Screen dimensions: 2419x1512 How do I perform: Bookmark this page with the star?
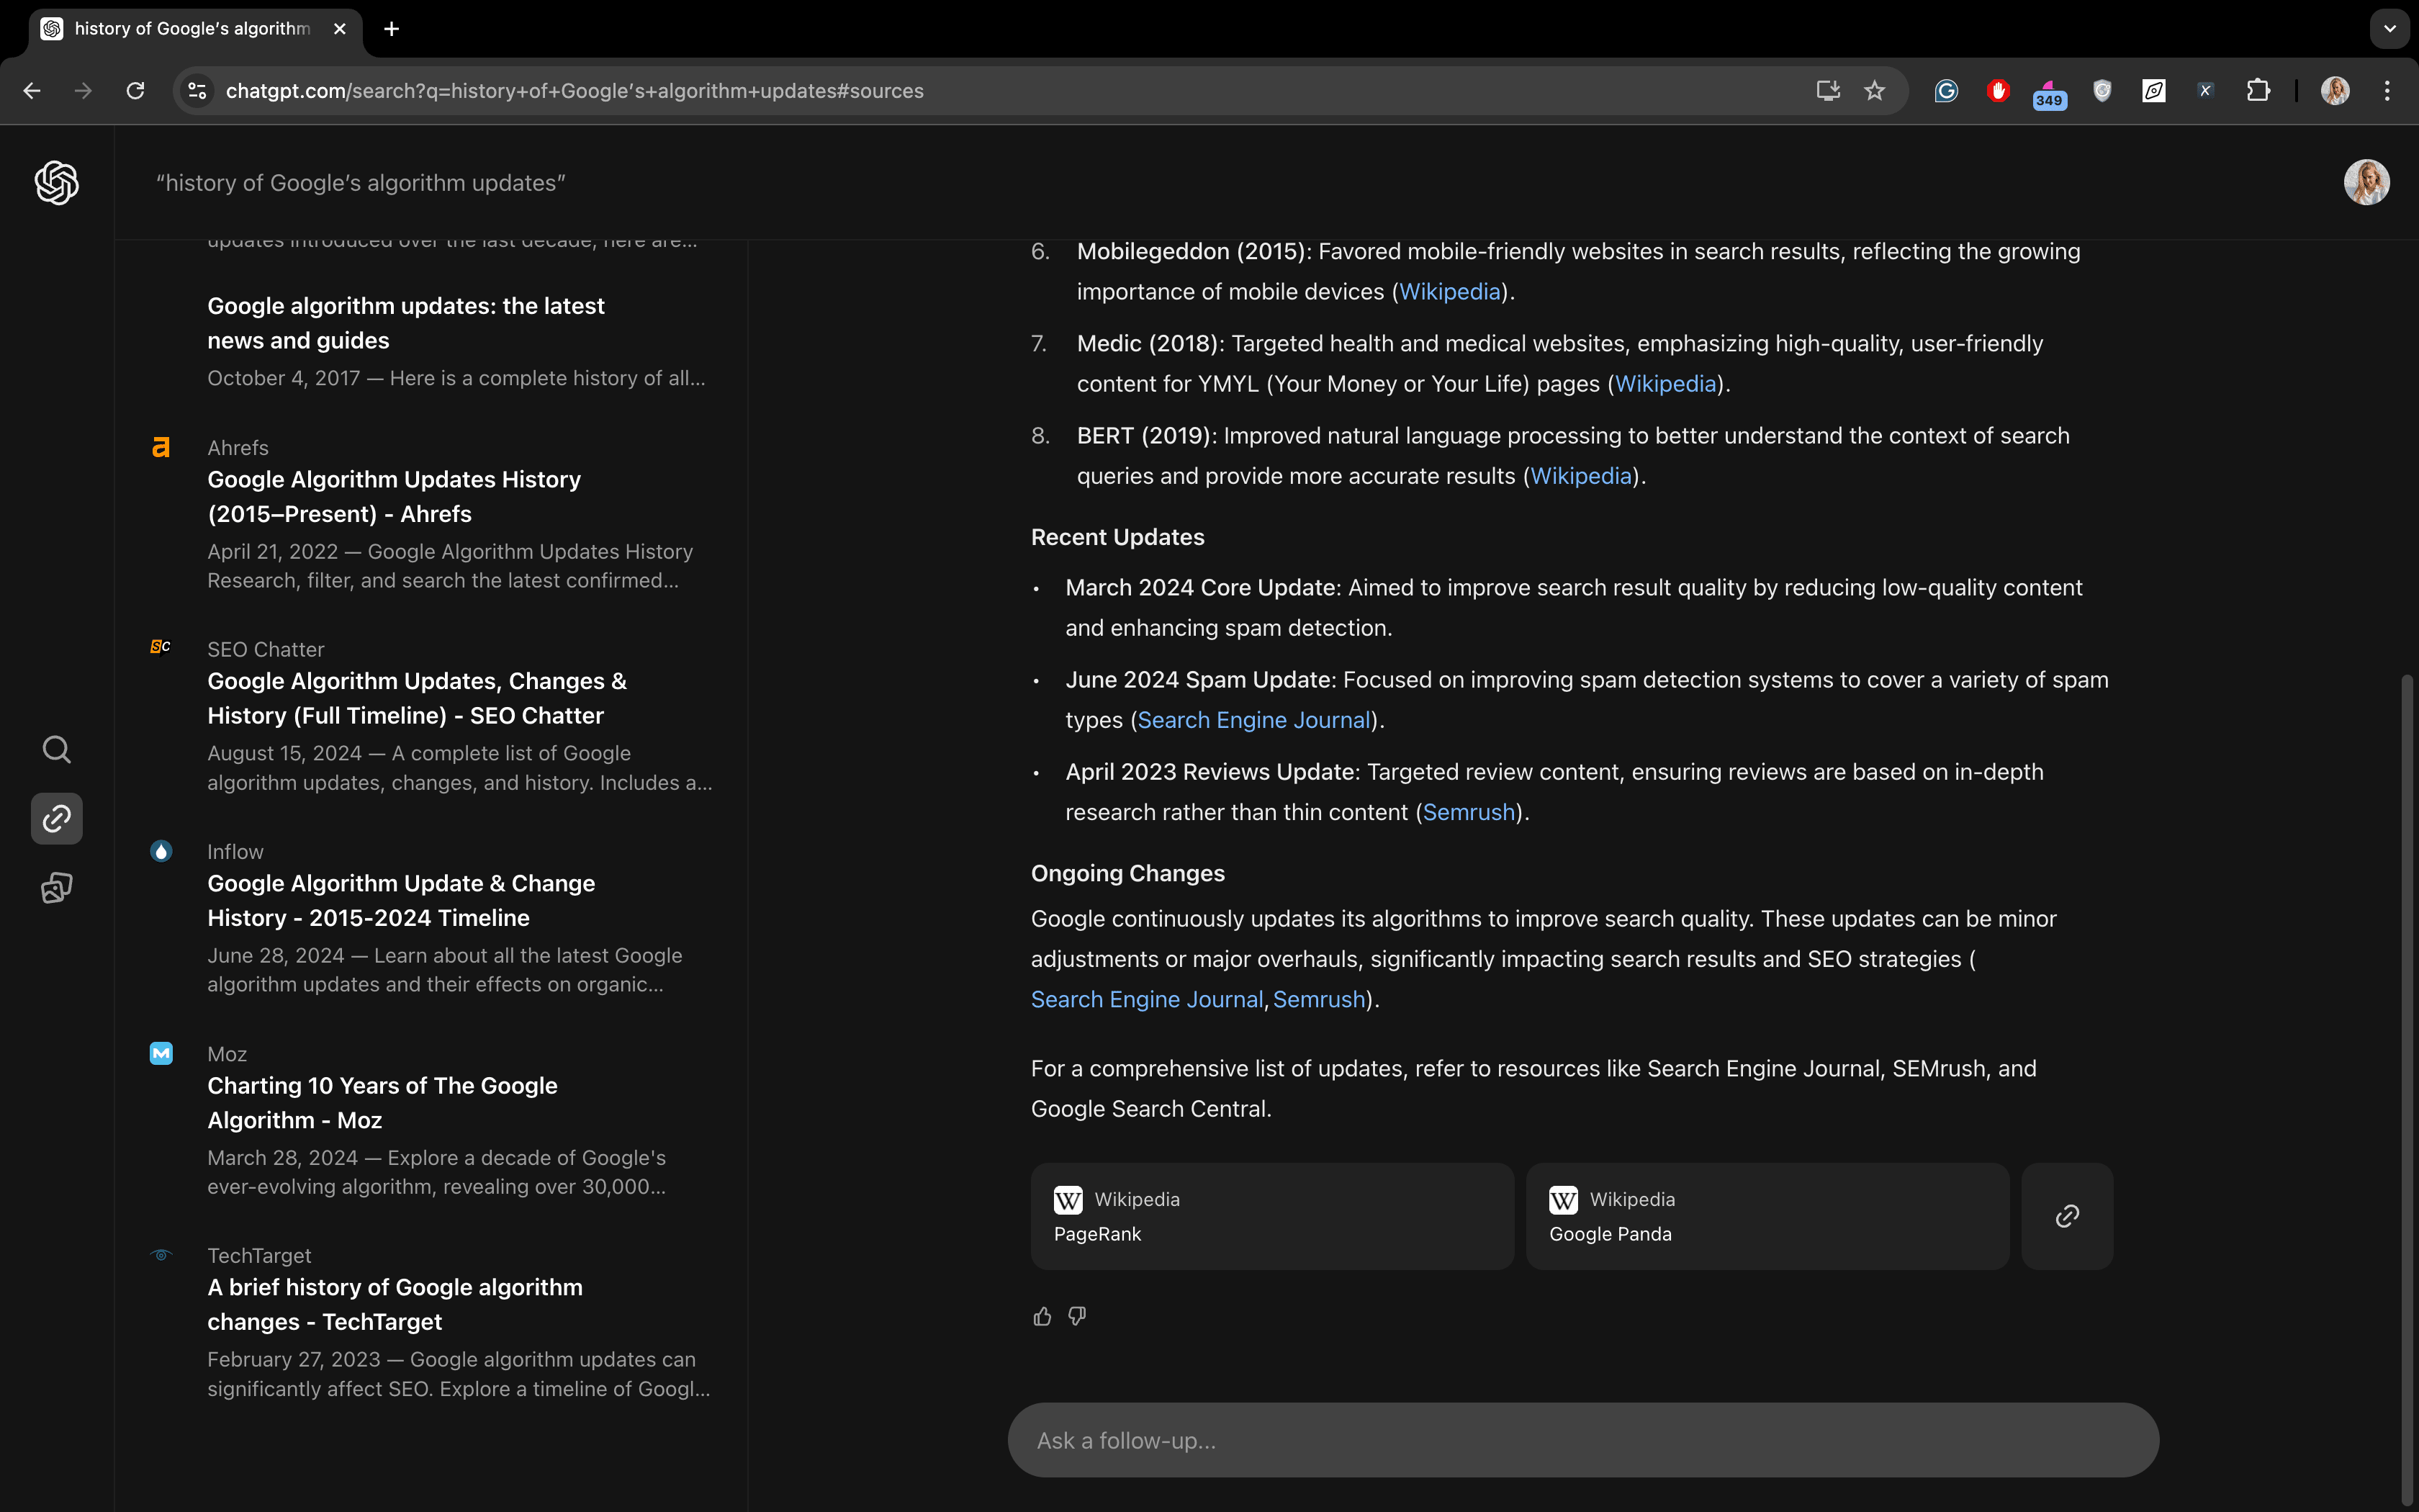pyautogui.click(x=1874, y=91)
